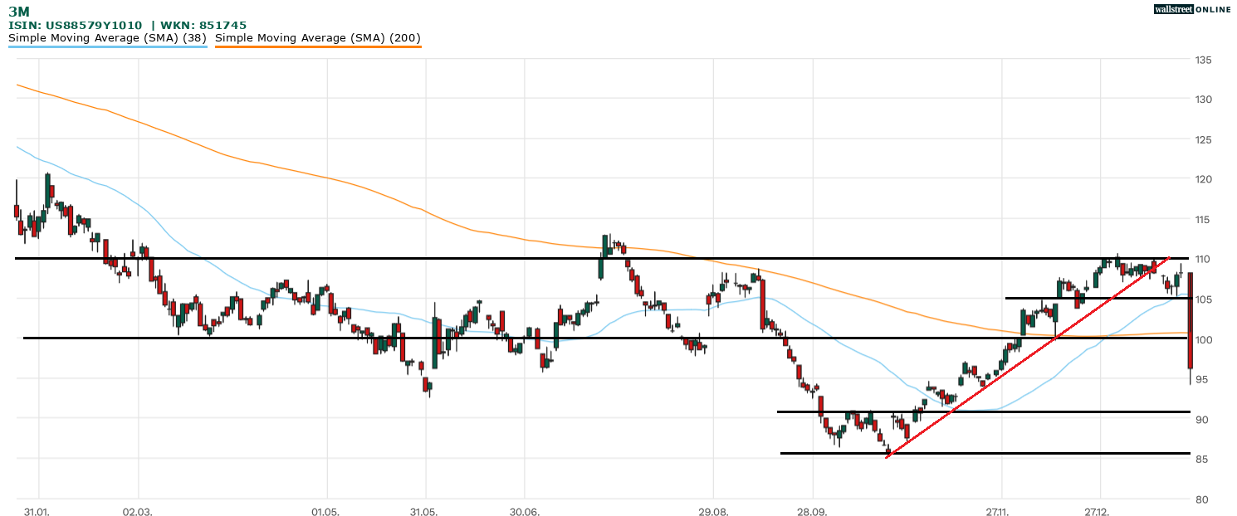
Task: Click the 135 price axis label
Action: [1202, 60]
